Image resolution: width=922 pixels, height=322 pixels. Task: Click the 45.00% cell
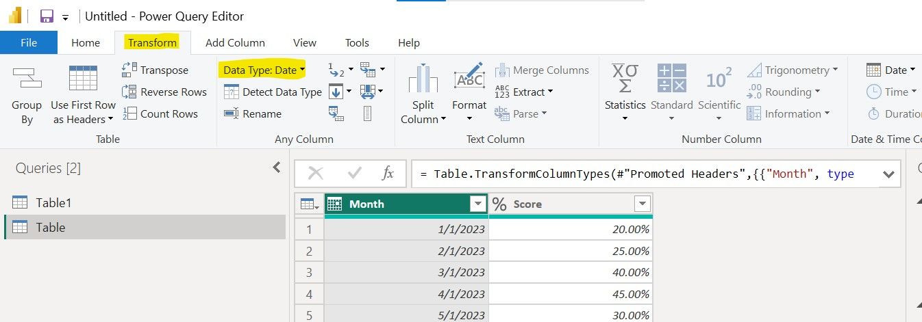coord(571,293)
